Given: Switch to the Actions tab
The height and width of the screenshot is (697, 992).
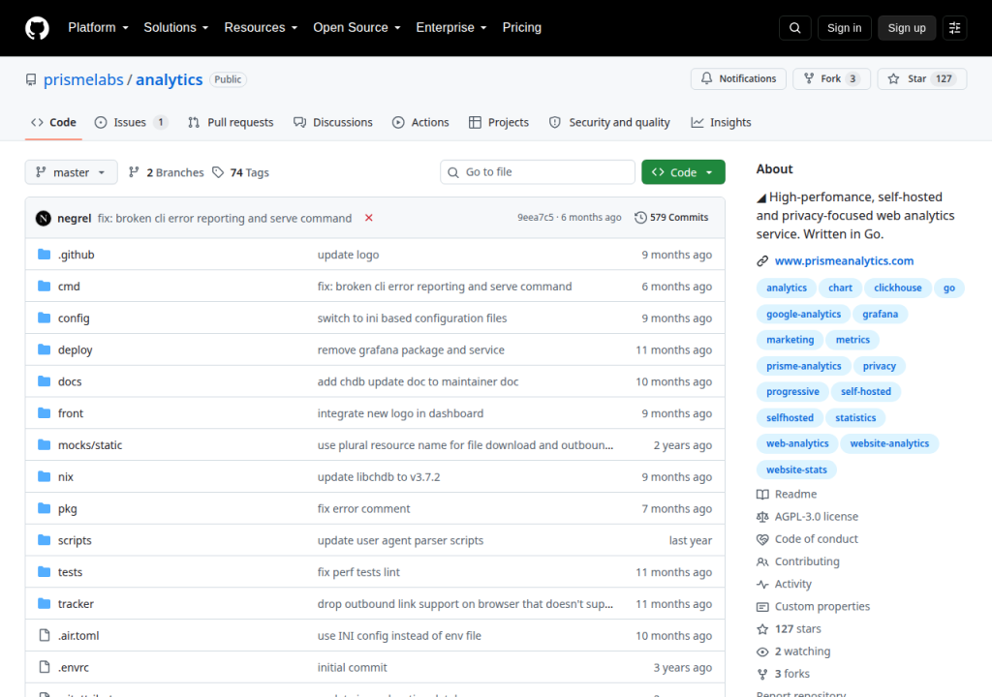Looking at the screenshot, I should coord(420,122).
